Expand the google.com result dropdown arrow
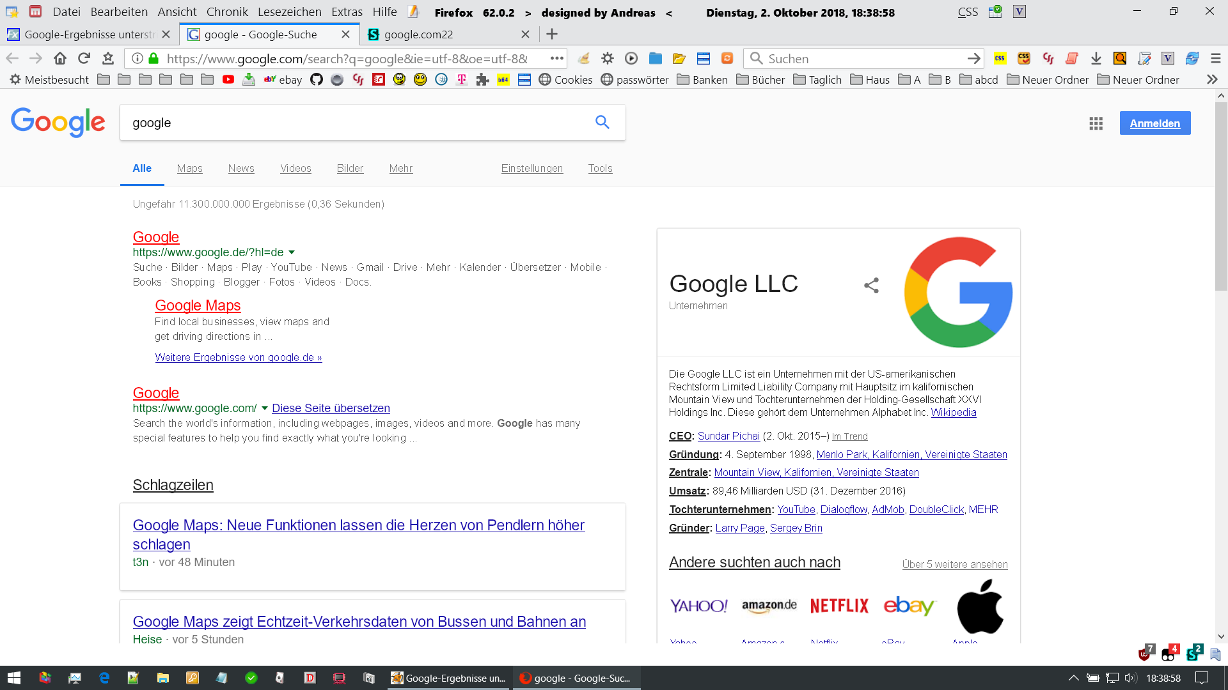This screenshot has width=1228, height=690. pos(265,408)
